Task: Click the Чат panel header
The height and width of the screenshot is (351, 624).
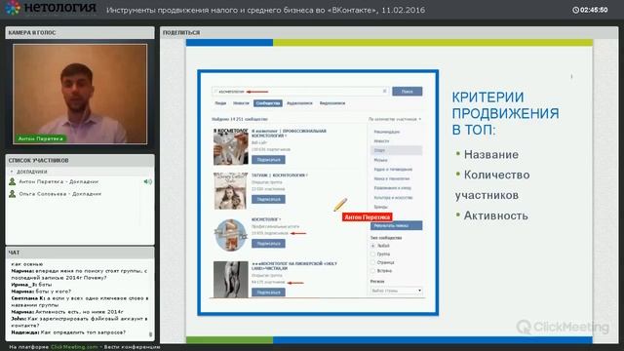Action: click(x=80, y=253)
